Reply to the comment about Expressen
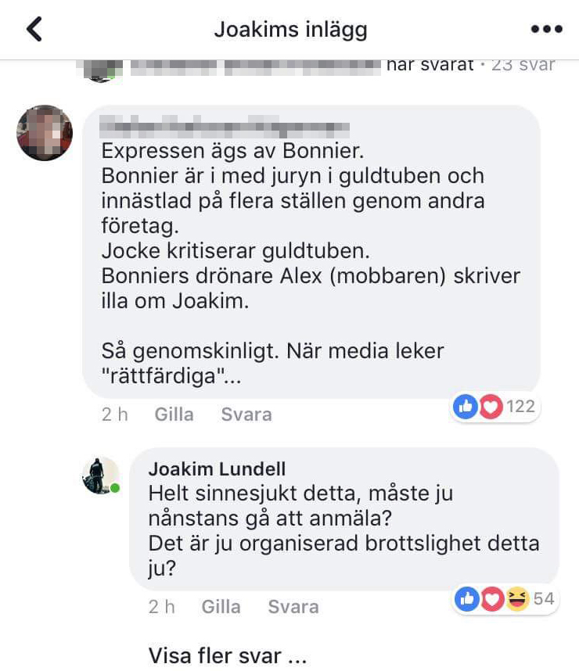 pos(246,414)
